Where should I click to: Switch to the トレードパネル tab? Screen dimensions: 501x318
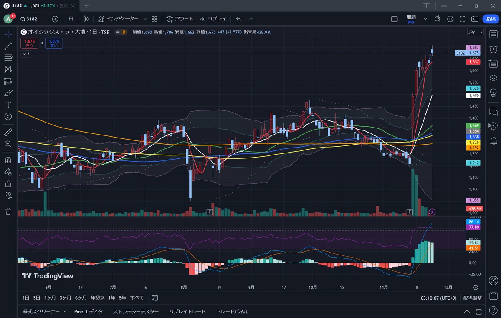(232, 312)
